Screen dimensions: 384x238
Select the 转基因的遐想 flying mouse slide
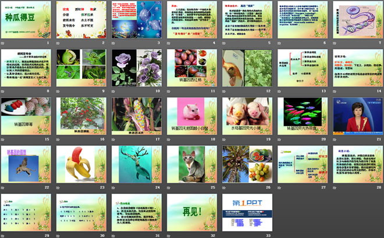click(x=26, y=164)
